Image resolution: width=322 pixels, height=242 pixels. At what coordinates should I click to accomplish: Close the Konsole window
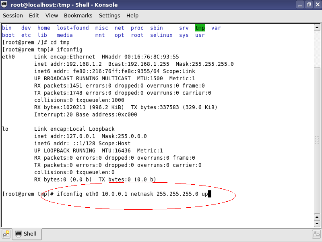click(316, 5)
